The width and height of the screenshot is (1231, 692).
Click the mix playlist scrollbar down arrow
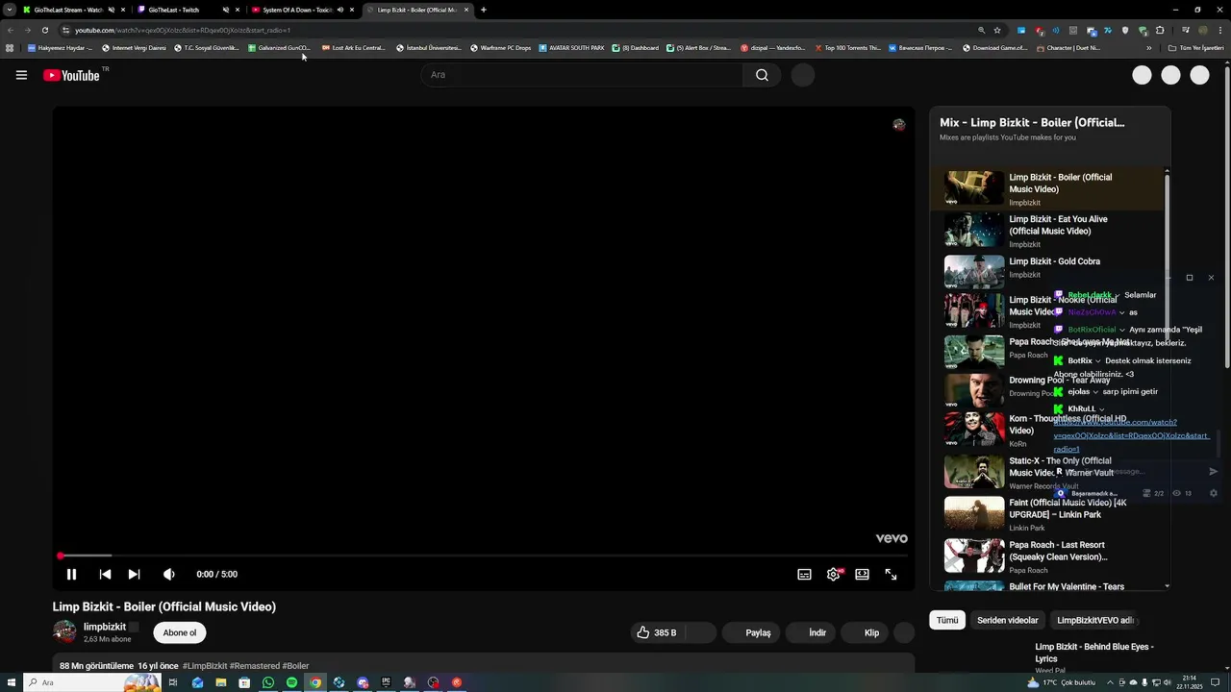[x=1168, y=585]
